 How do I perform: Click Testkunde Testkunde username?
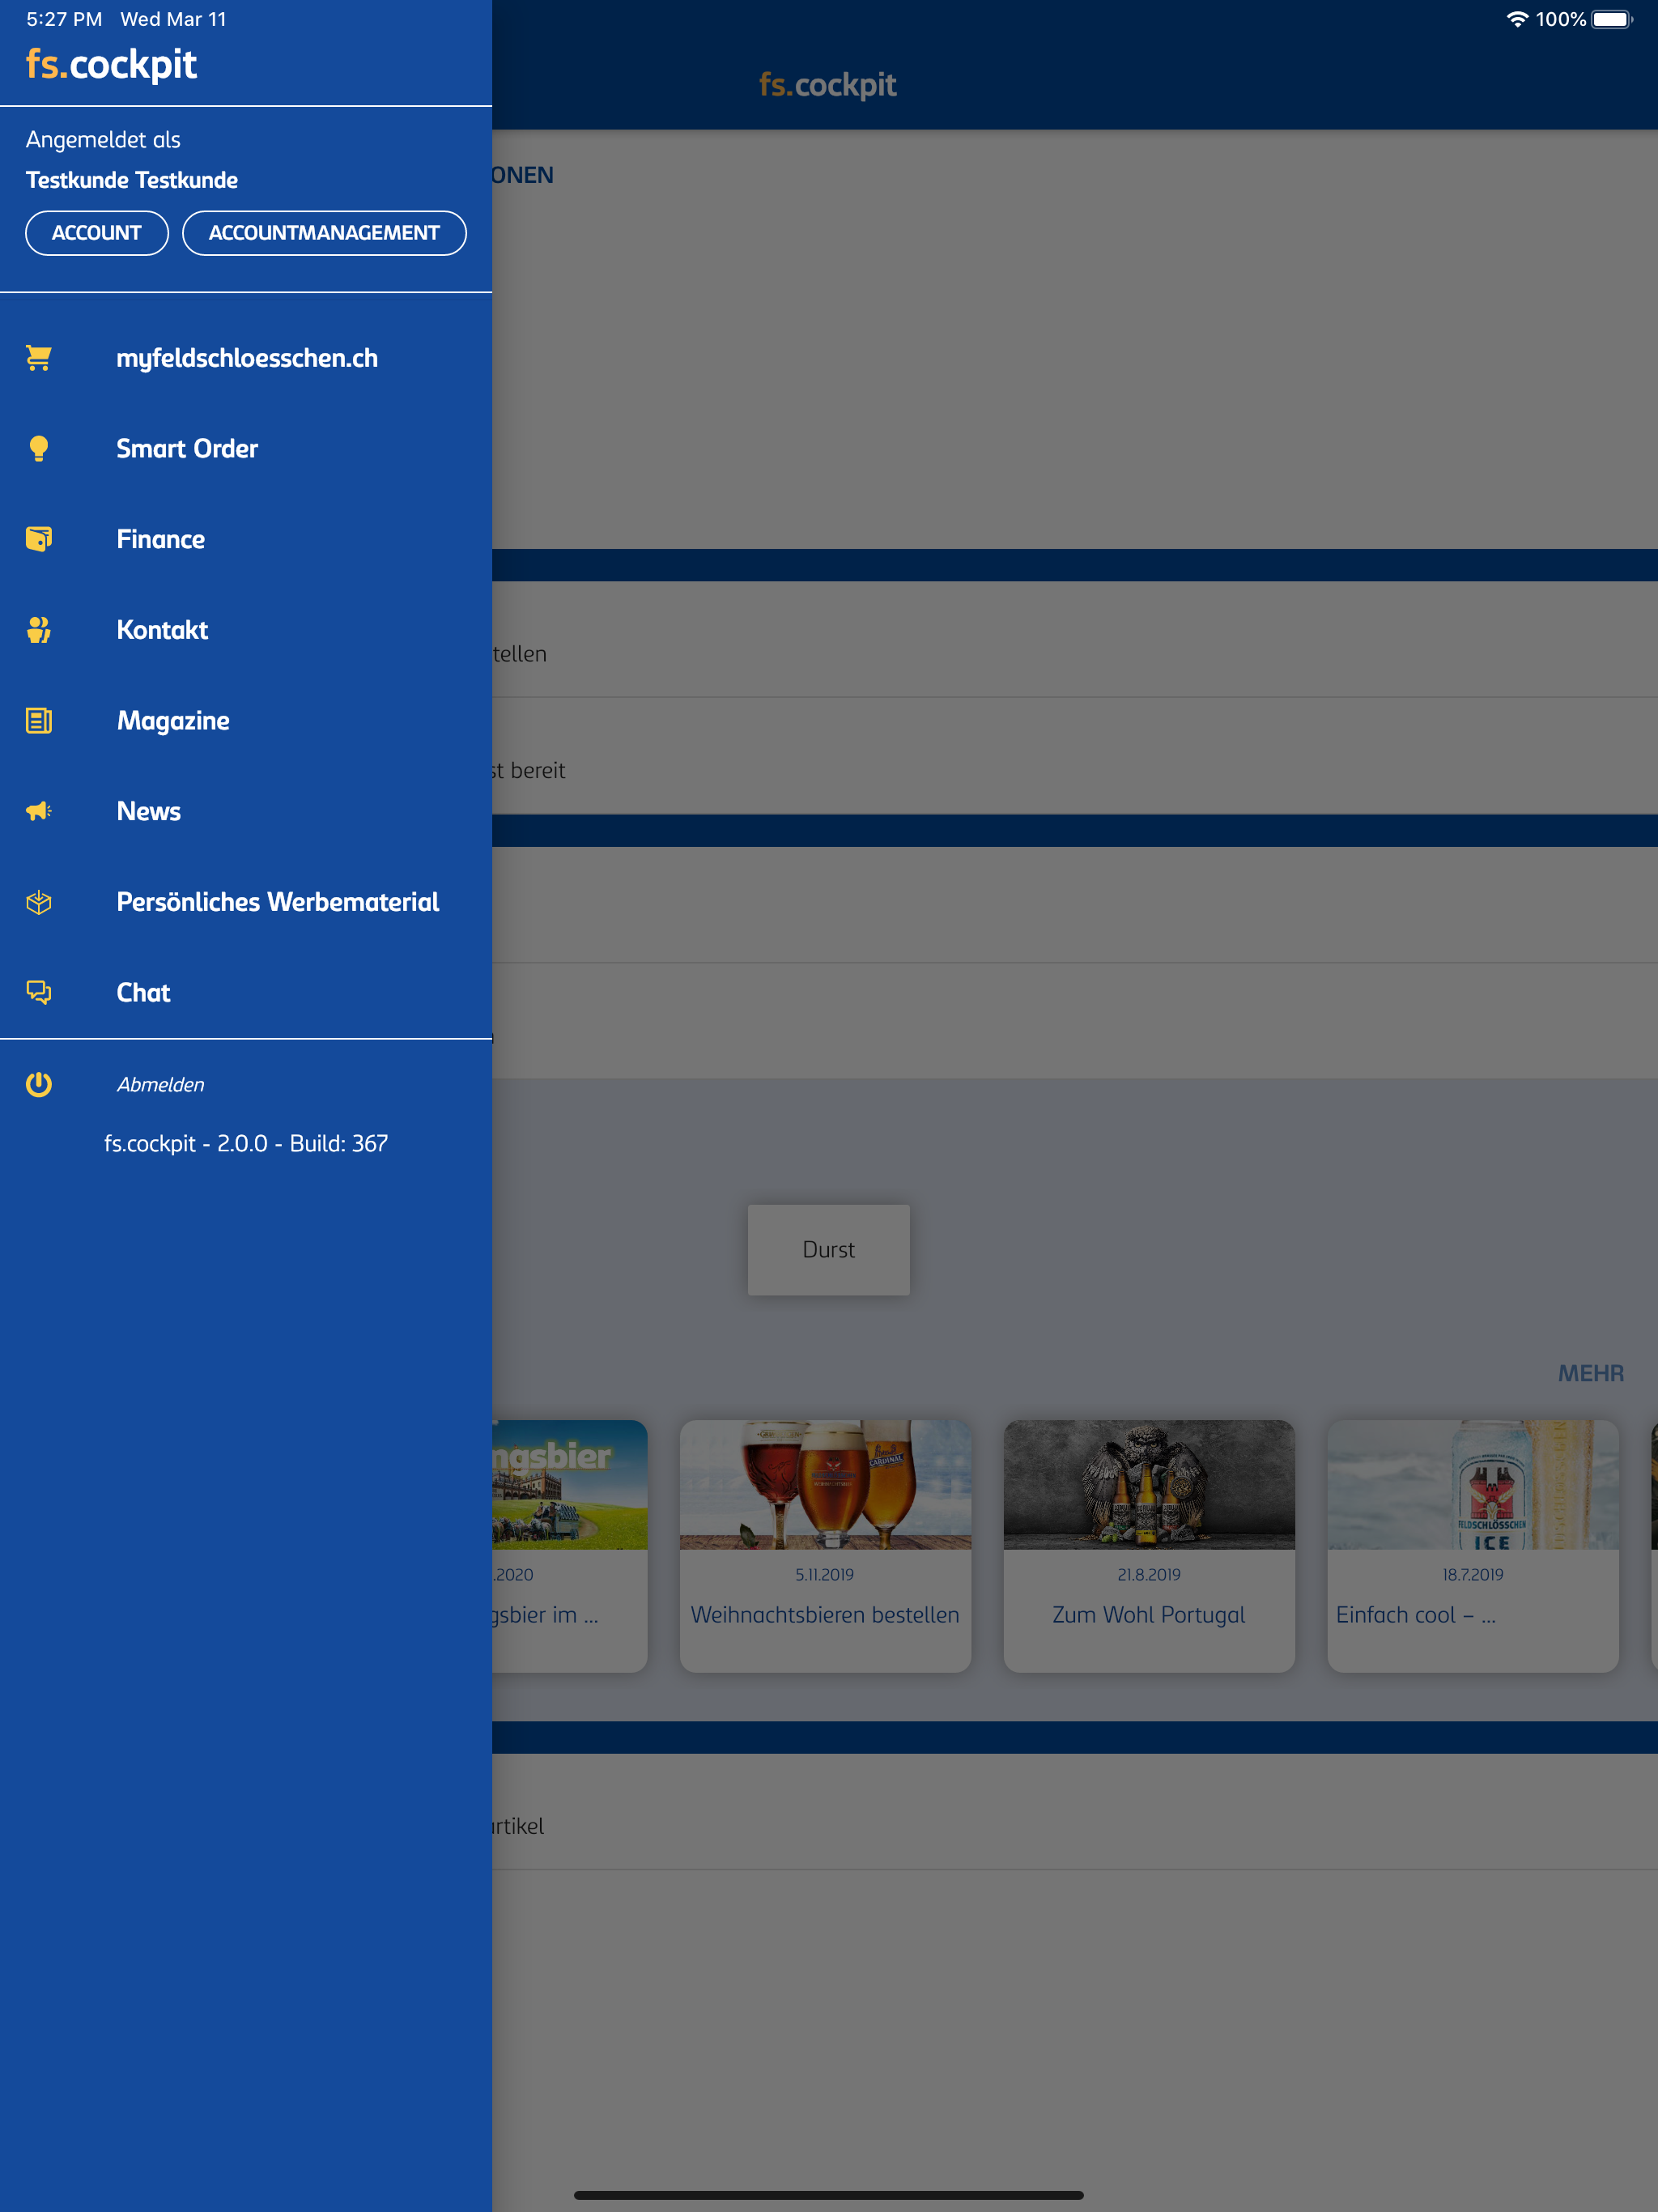click(132, 180)
